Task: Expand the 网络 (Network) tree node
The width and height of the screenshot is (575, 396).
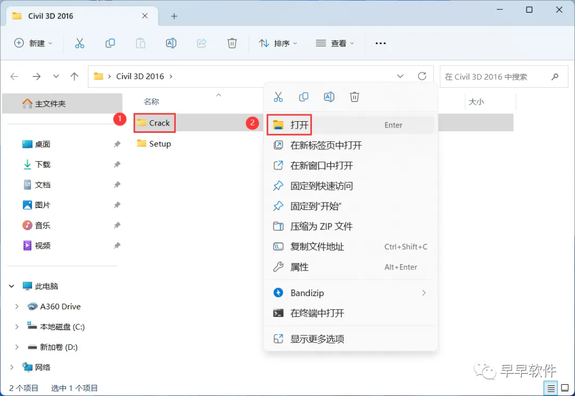Action: [x=12, y=367]
